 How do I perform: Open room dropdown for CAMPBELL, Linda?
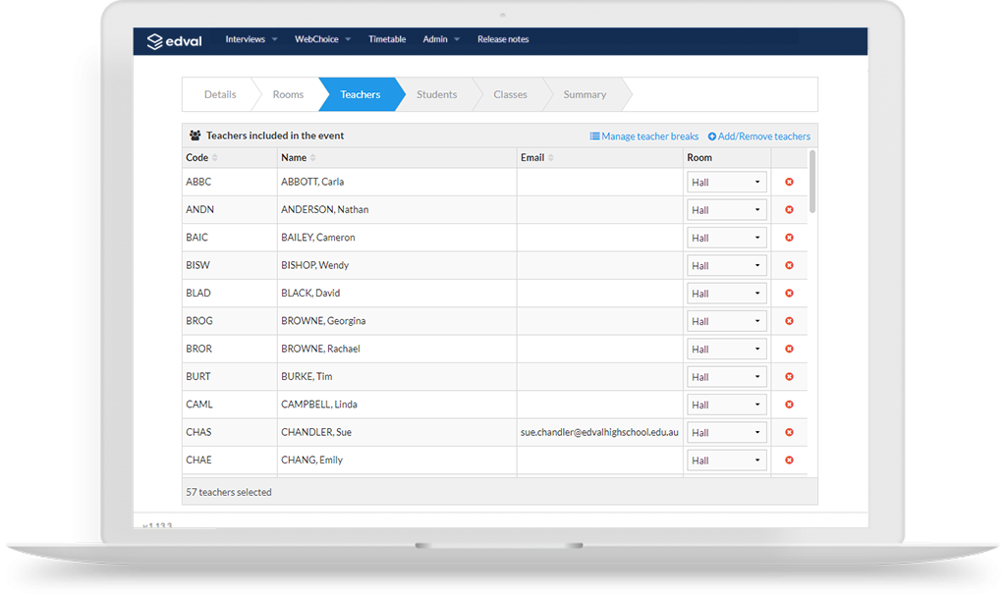click(726, 405)
